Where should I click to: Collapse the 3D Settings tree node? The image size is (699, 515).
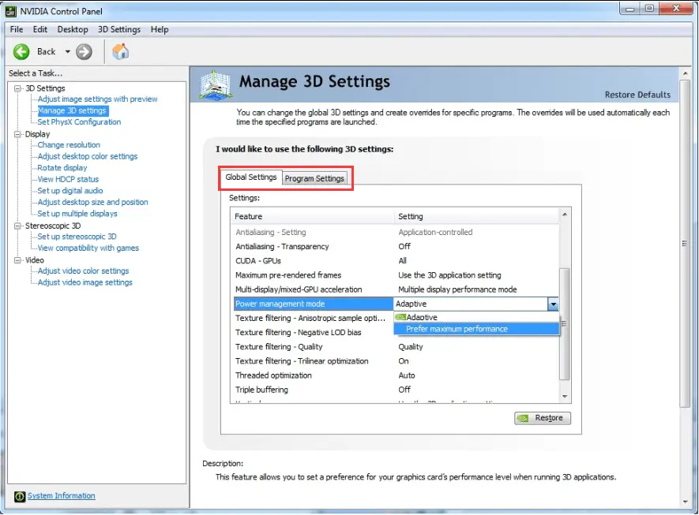[18, 88]
